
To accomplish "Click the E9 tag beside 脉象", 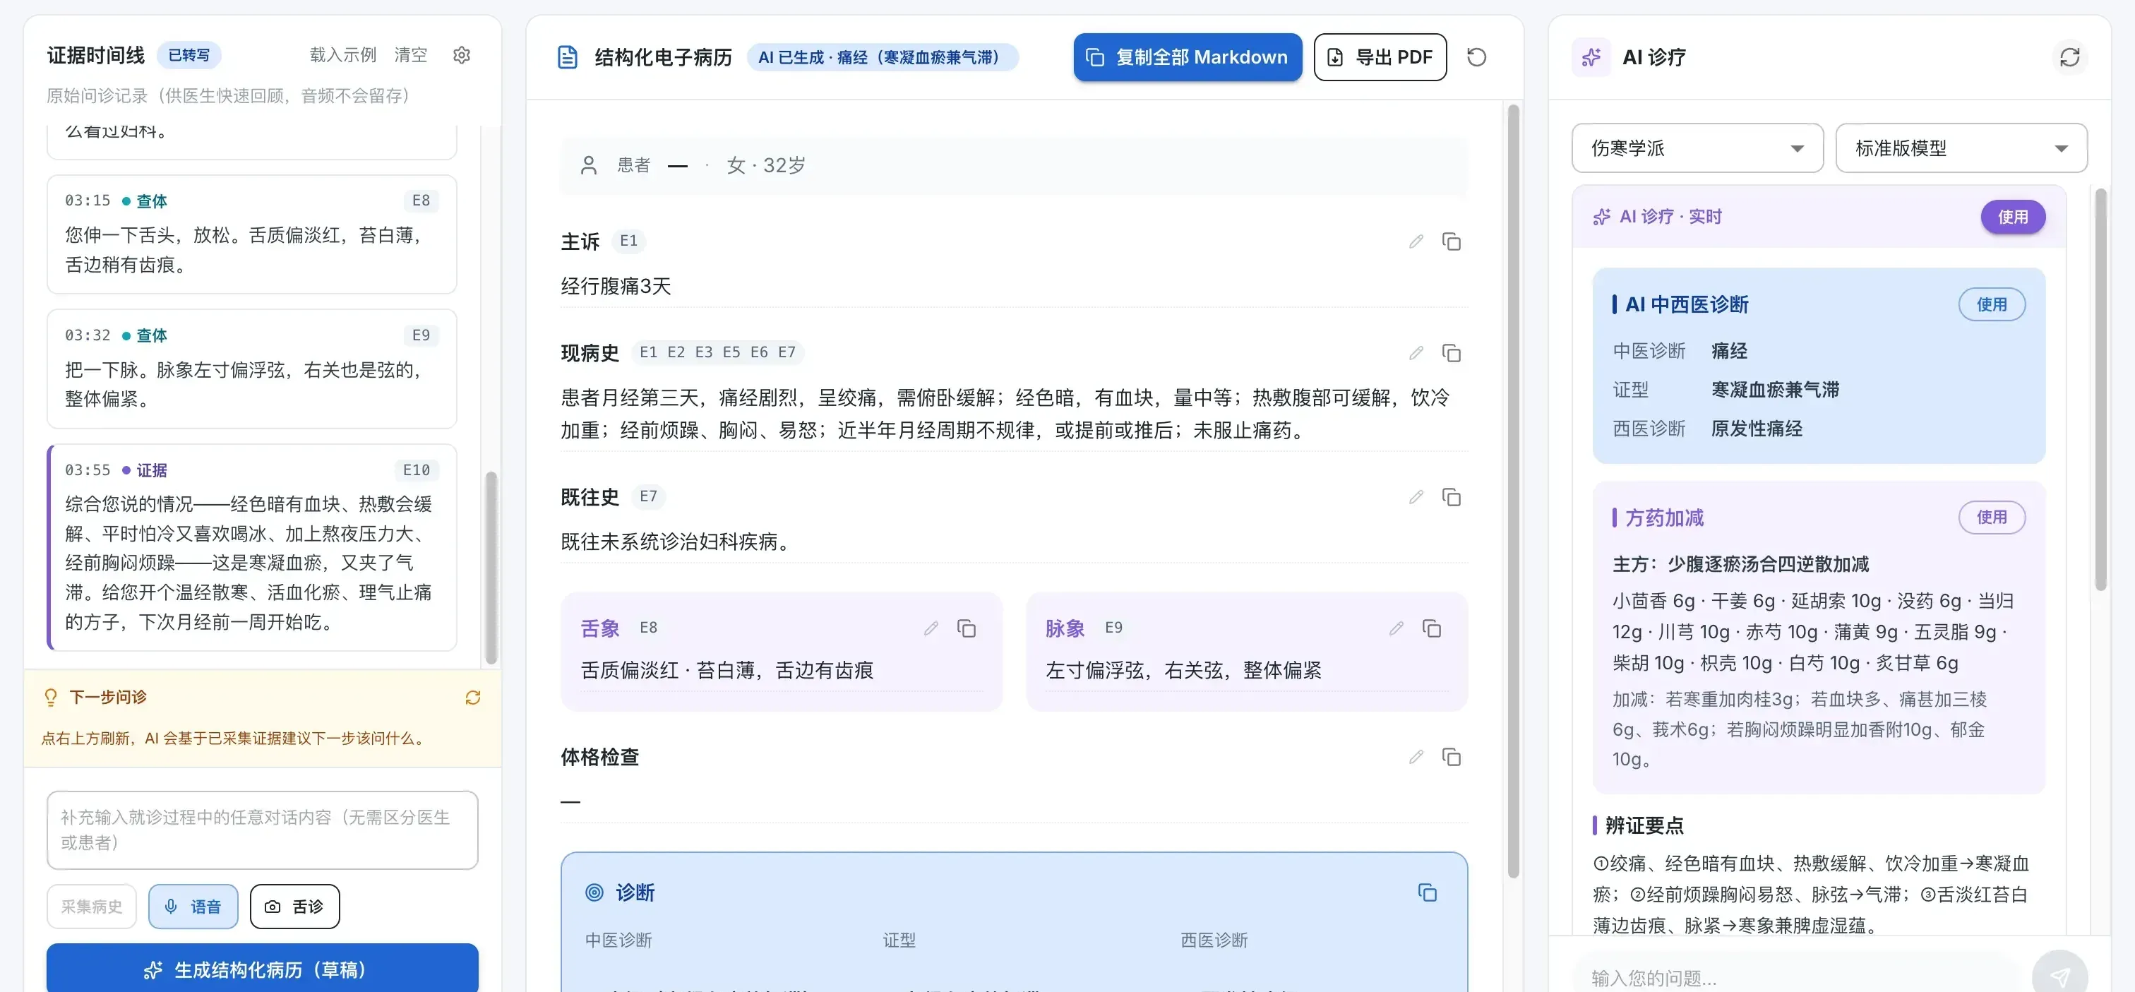I will [x=1113, y=628].
